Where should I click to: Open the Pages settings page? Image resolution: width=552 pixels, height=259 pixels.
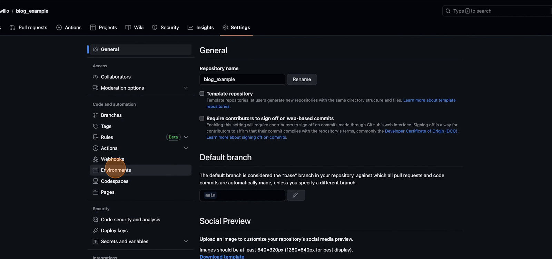[141, 192]
